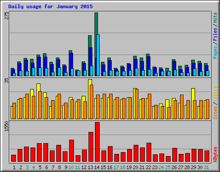
Task: Click day label 29 on x-axis
Action: click(x=193, y=167)
